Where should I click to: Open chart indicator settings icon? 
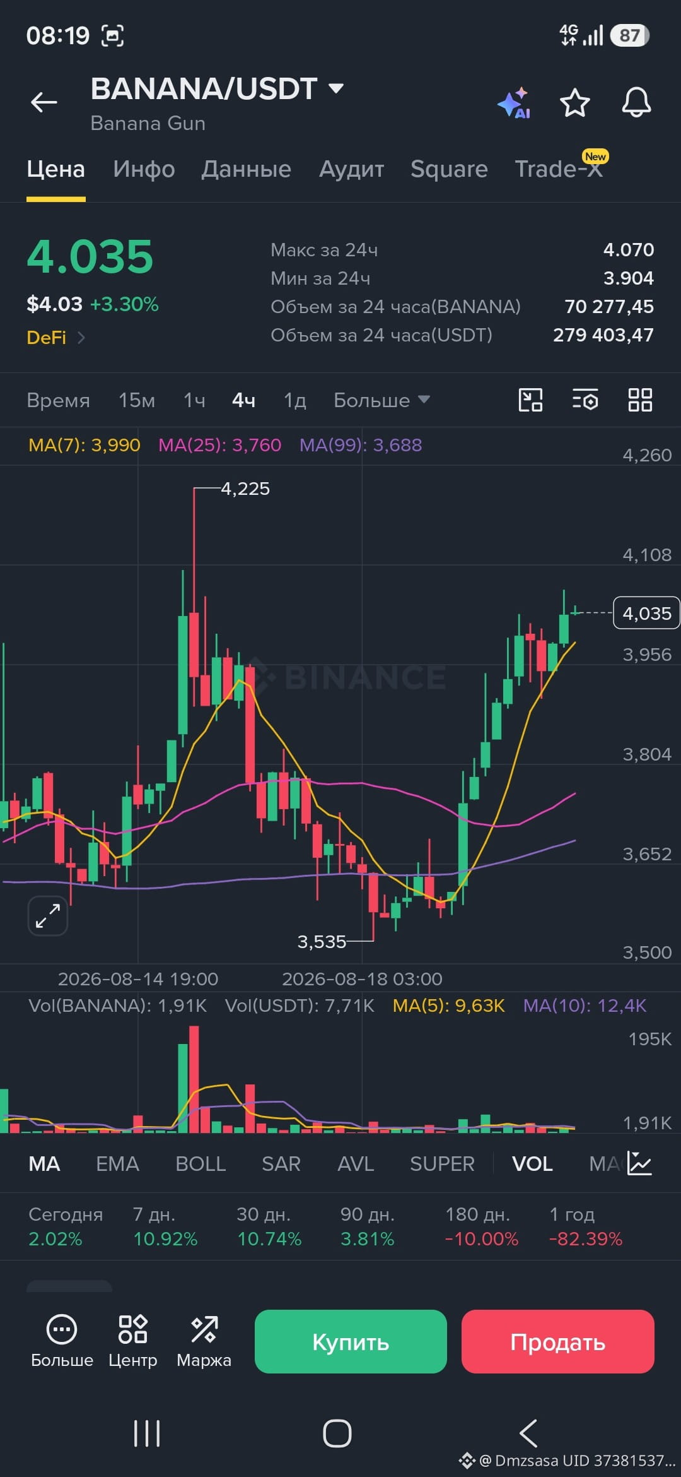585,400
